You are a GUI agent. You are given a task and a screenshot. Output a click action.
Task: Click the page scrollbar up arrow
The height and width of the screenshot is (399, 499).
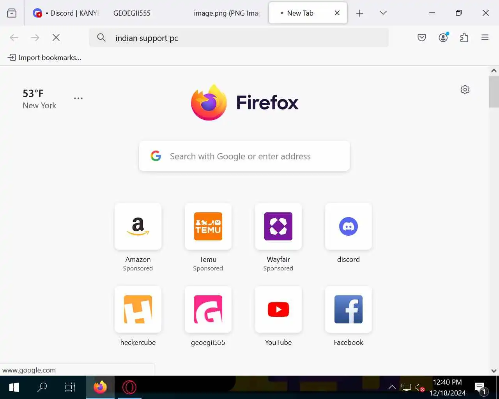pyautogui.click(x=494, y=71)
